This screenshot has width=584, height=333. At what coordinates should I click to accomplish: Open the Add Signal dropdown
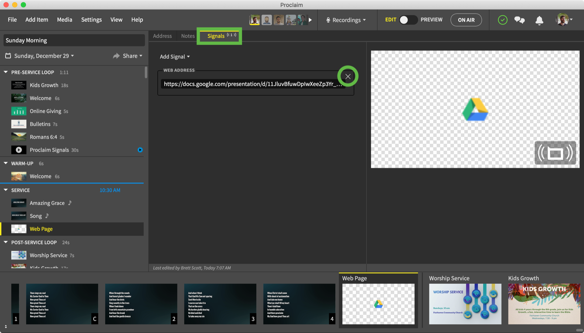pyautogui.click(x=175, y=57)
